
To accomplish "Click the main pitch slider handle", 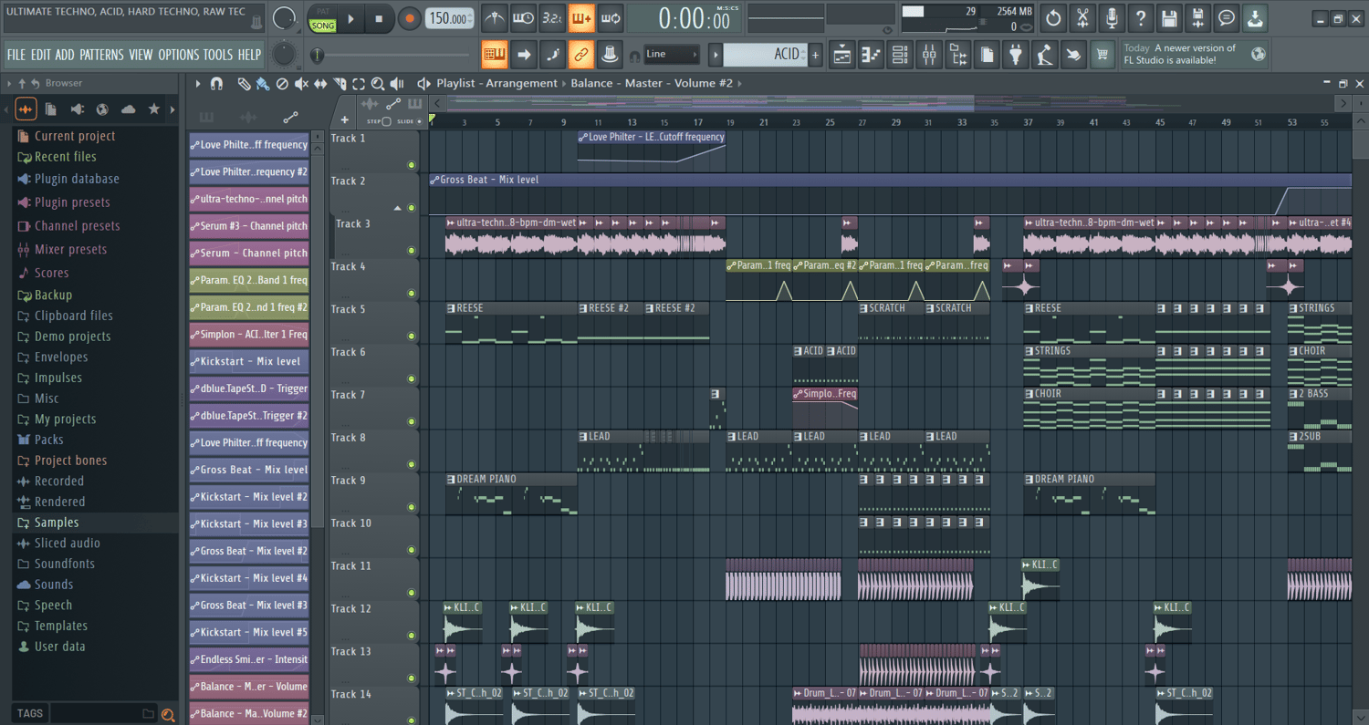I will (317, 55).
